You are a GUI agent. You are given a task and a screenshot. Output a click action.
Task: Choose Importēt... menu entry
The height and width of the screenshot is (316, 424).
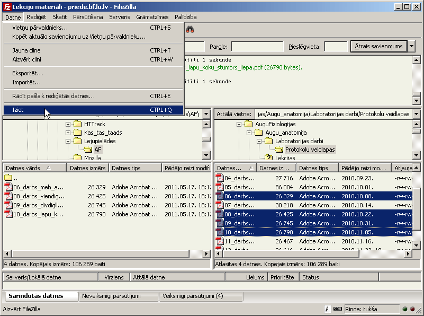[x=94, y=82]
